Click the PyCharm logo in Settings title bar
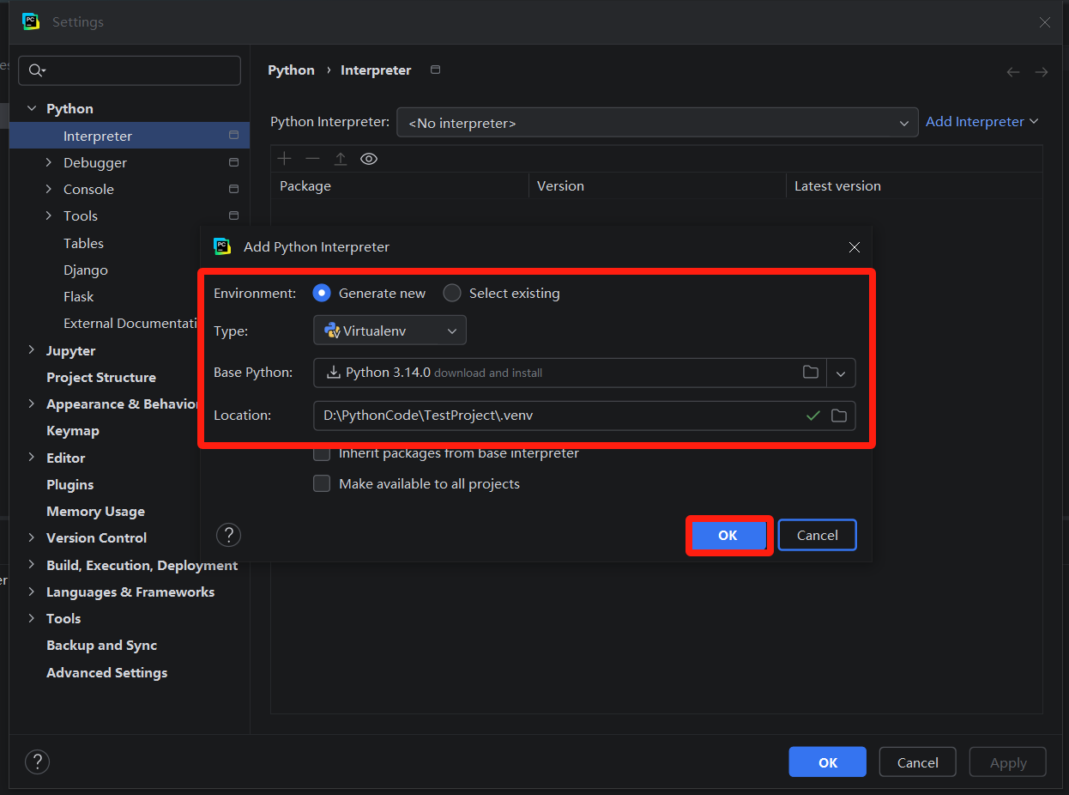This screenshot has width=1069, height=795. click(x=31, y=22)
